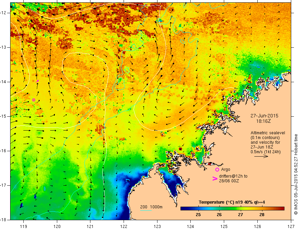
Task: Click the longitude axis label 120
Action: [x=57, y=226]
